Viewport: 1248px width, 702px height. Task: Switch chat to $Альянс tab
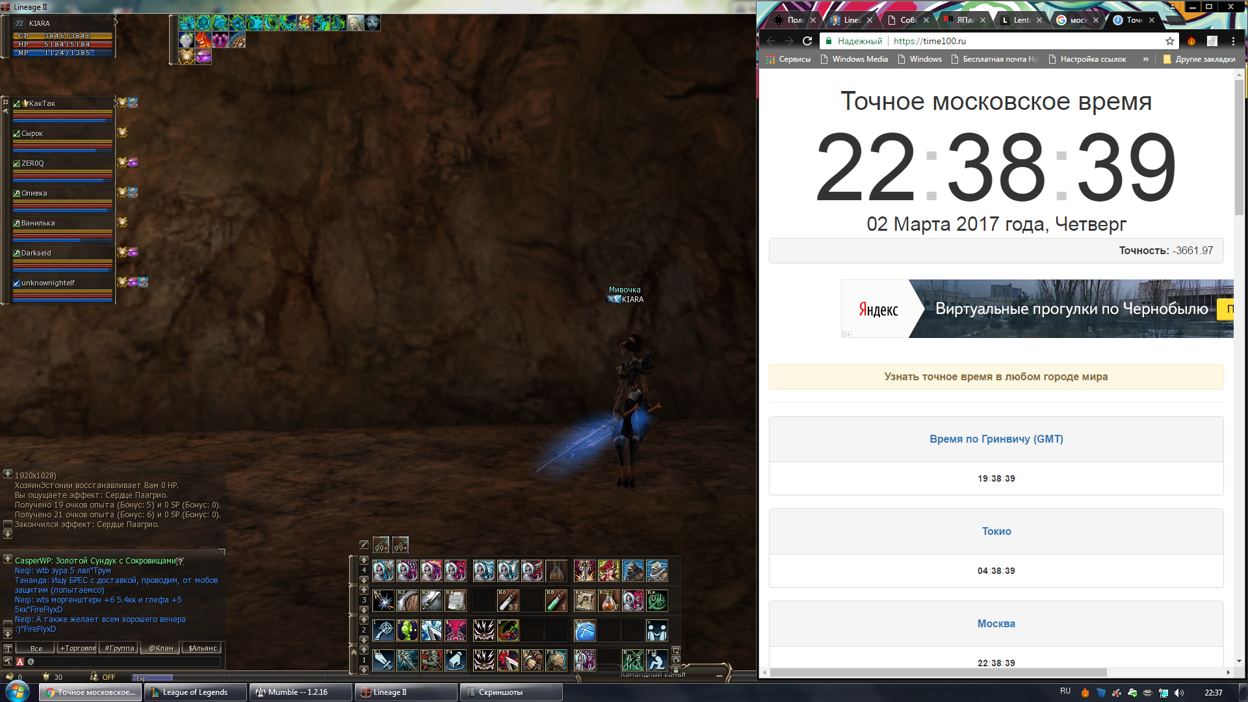coord(202,648)
